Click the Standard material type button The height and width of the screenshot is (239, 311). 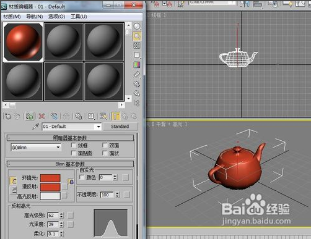click(120, 127)
